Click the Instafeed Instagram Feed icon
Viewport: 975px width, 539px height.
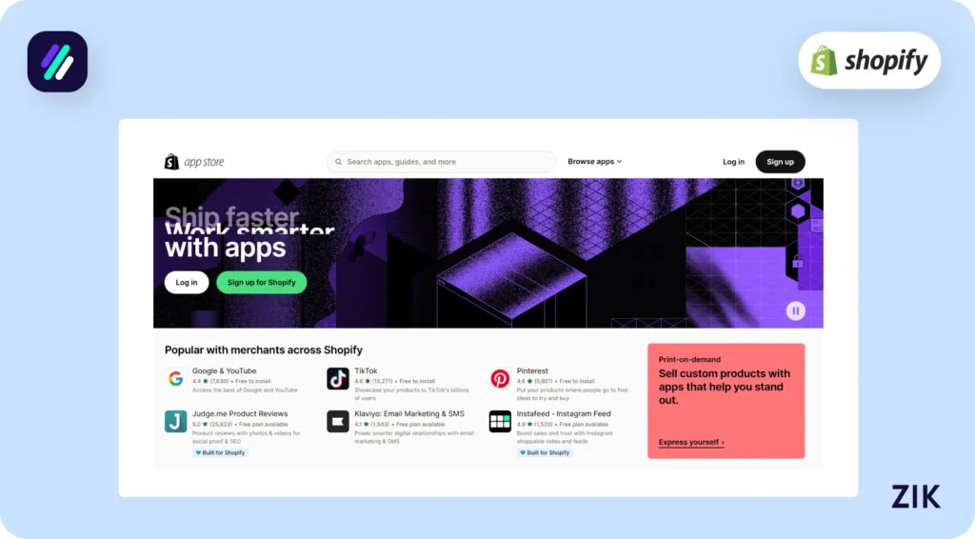click(x=500, y=422)
